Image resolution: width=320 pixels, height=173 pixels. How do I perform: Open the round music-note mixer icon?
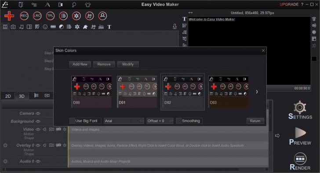coord(89,16)
